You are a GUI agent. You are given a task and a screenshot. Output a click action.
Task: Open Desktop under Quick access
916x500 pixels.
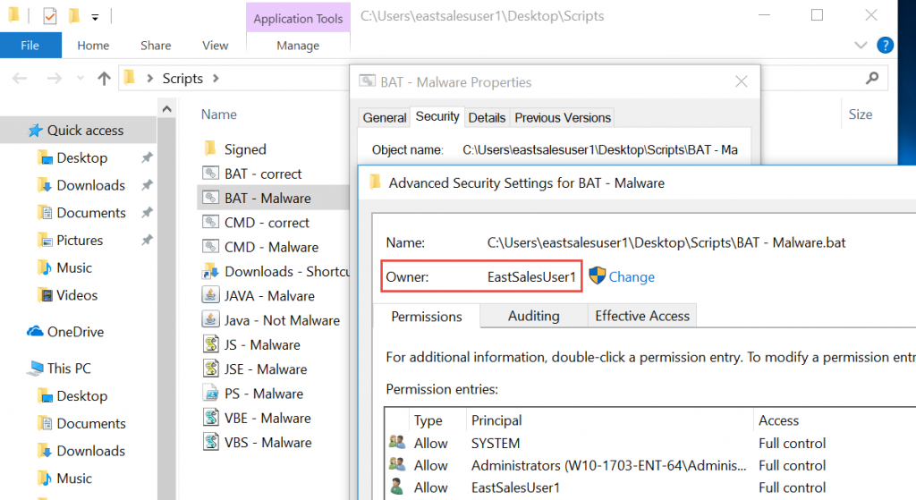point(81,157)
